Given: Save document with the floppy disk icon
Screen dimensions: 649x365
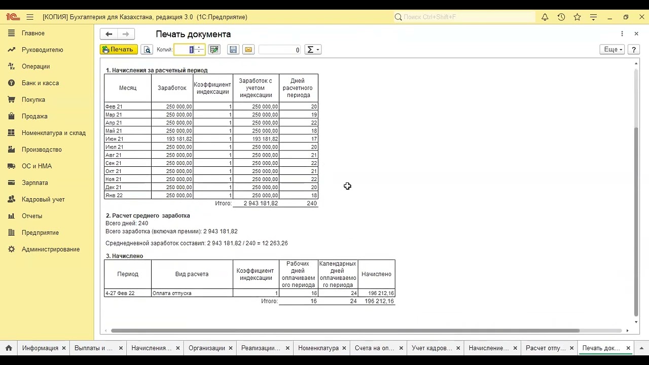Looking at the screenshot, I should (x=233, y=50).
